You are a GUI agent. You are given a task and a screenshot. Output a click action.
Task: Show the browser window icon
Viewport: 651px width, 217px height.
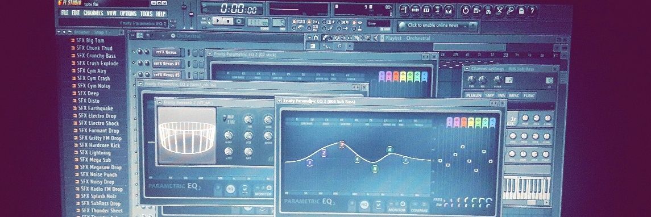(438, 10)
